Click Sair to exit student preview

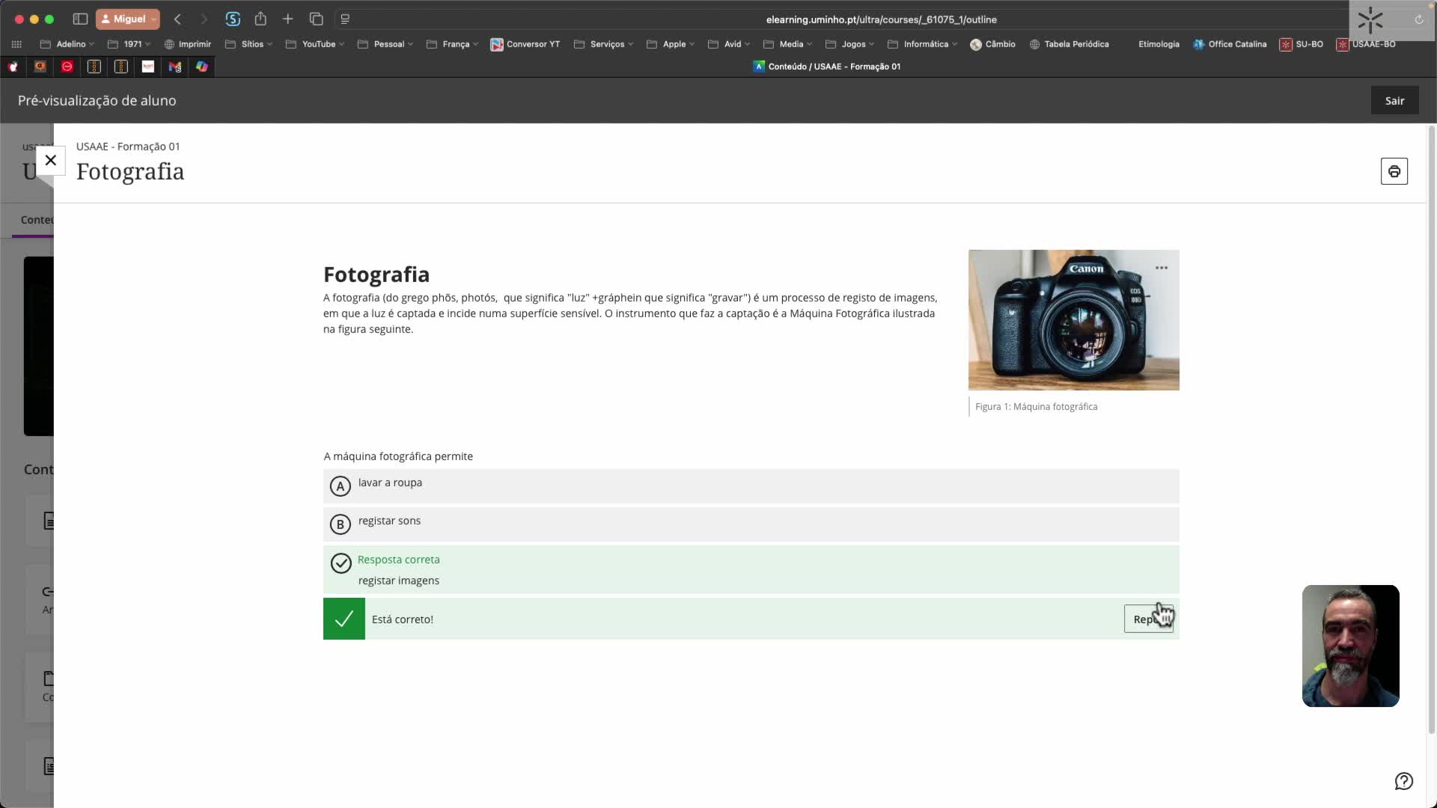pyautogui.click(x=1394, y=100)
